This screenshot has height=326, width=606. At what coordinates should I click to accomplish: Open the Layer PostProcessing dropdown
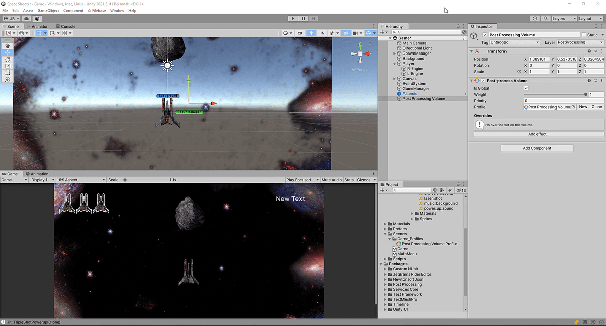(579, 42)
